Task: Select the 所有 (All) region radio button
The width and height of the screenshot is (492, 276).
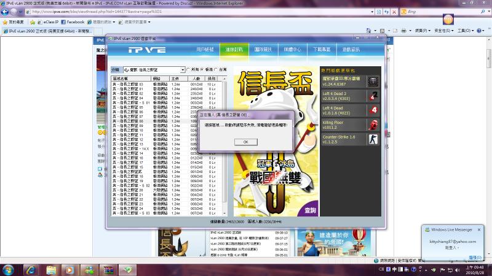Action: [x=191, y=70]
